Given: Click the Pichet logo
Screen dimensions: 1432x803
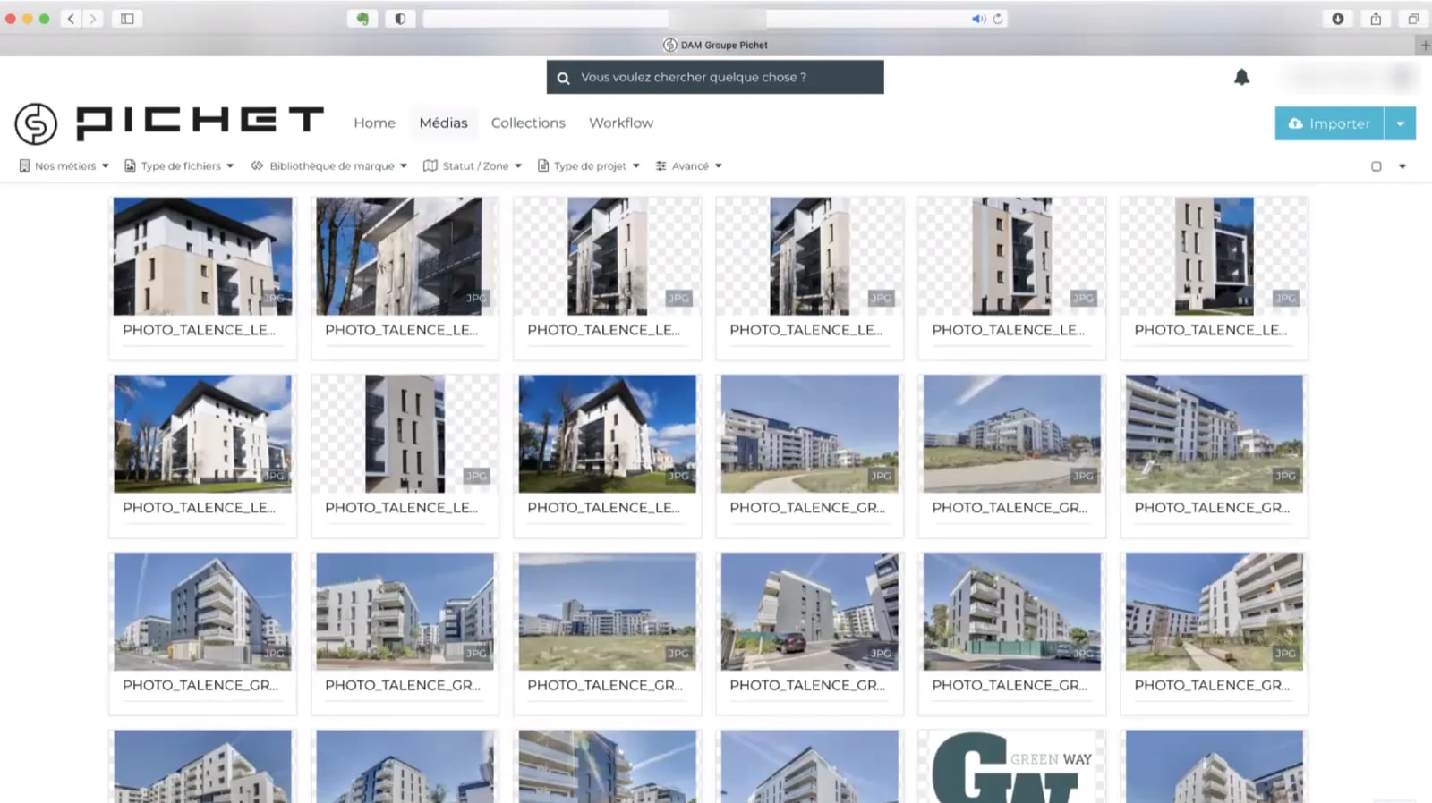Looking at the screenshot, I should point(169,123).
